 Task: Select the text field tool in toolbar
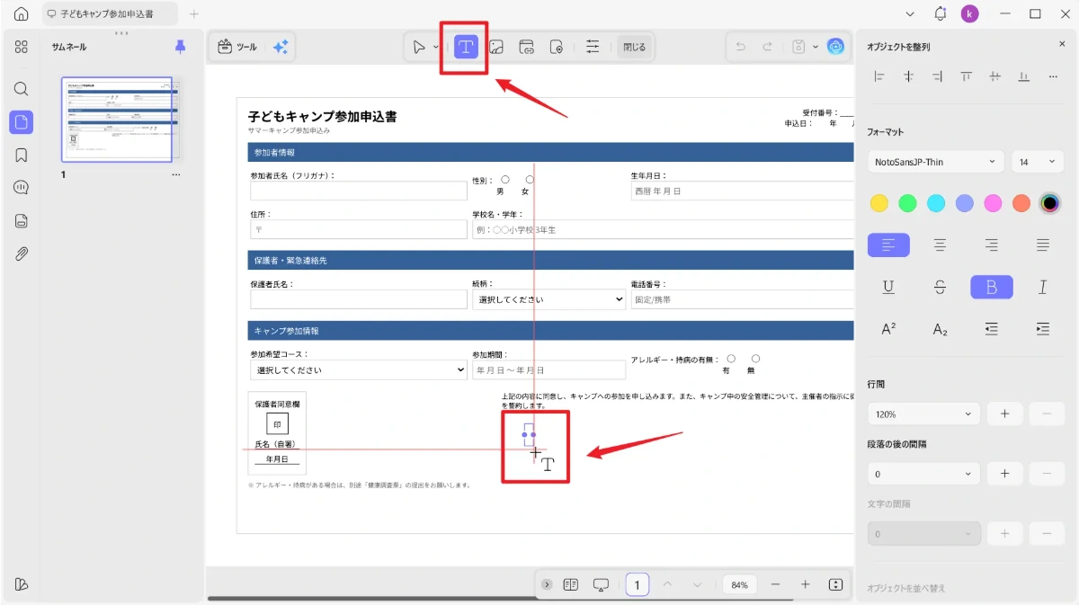pyautogui.click(x=466, y=48)
